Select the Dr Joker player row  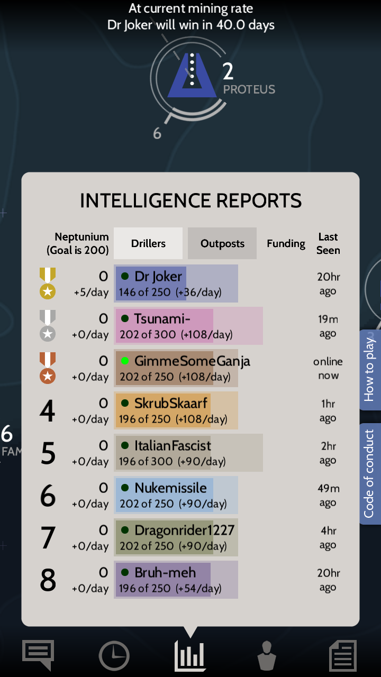tap(190, 283)
